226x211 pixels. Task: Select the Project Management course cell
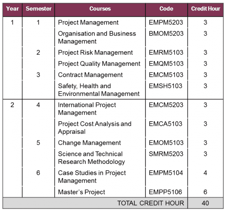click(x=88, y=23)
